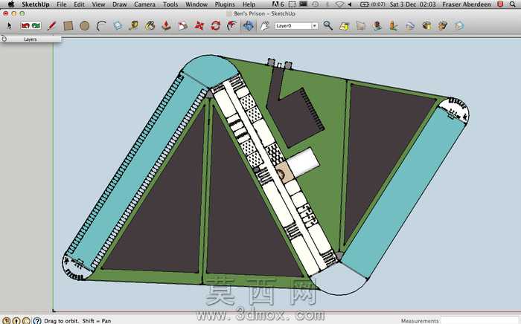This screenshot has height=324, width=521.
Task: Open the Layer0 layer dropdown
Action: click(314, 26)
